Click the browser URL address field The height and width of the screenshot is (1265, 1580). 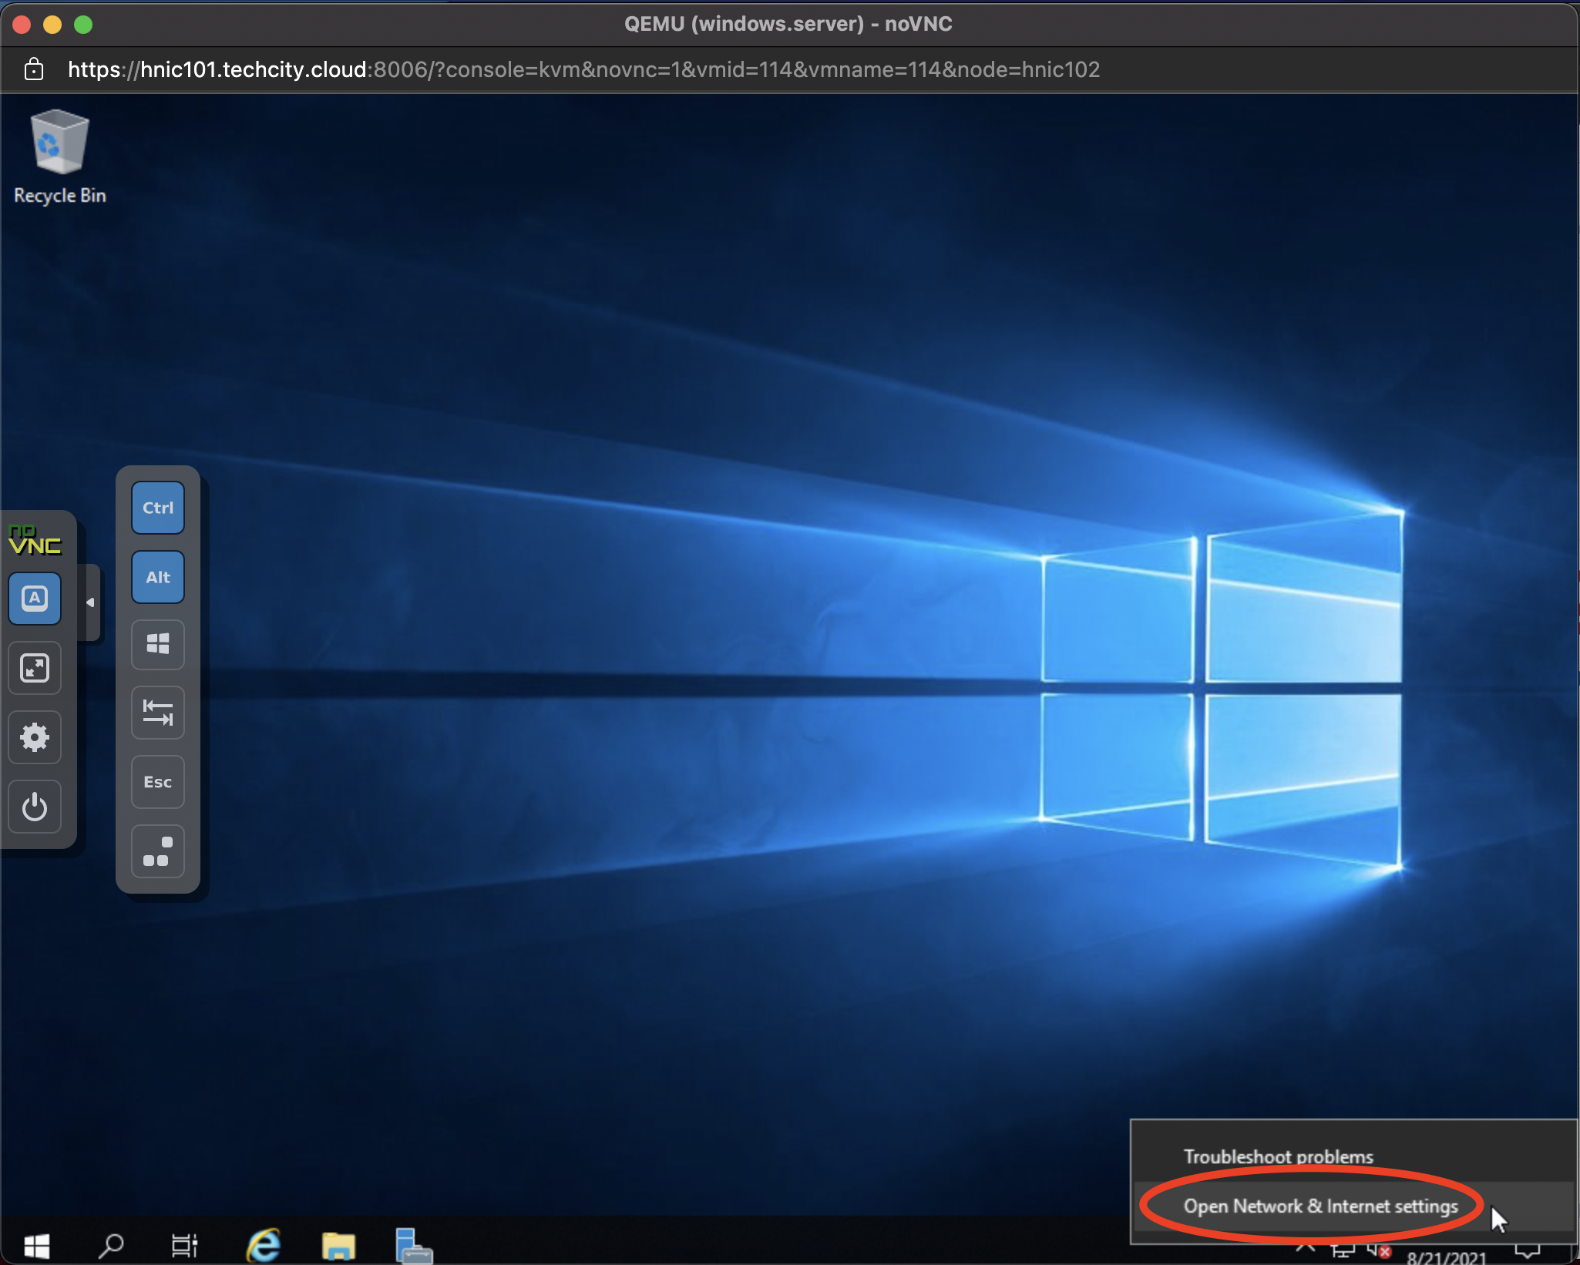[x=583, y=69]
